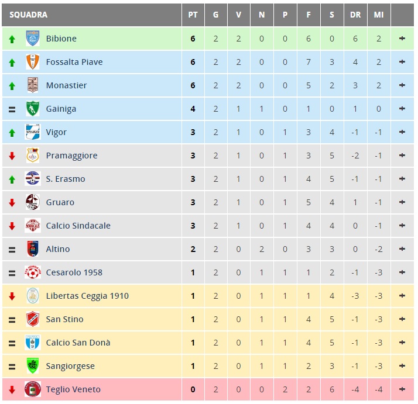The height and width of the screenshot is (404, 418).
Task: Open the Calcio Sindacale team link
Action: coord(78,226)
